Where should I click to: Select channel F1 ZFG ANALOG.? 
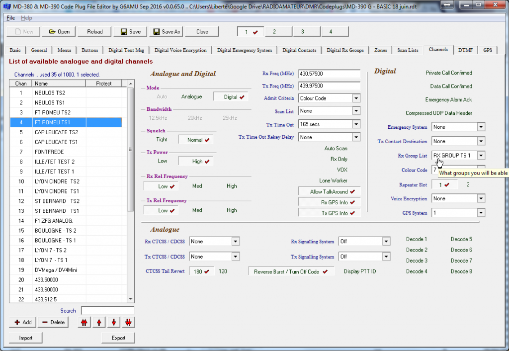(66, 221)
